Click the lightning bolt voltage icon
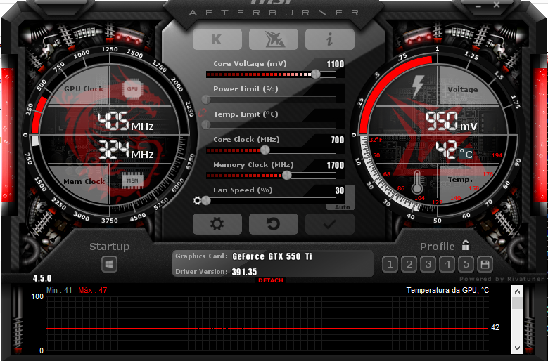The width and height of the screenshot is (548, 361). 418,86
